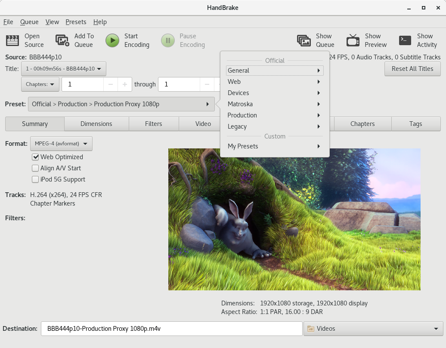Image resolution: width=446 pixels, height=348 pixels.
Task: Switch to the Filters tab
Action: pos(154,124)
